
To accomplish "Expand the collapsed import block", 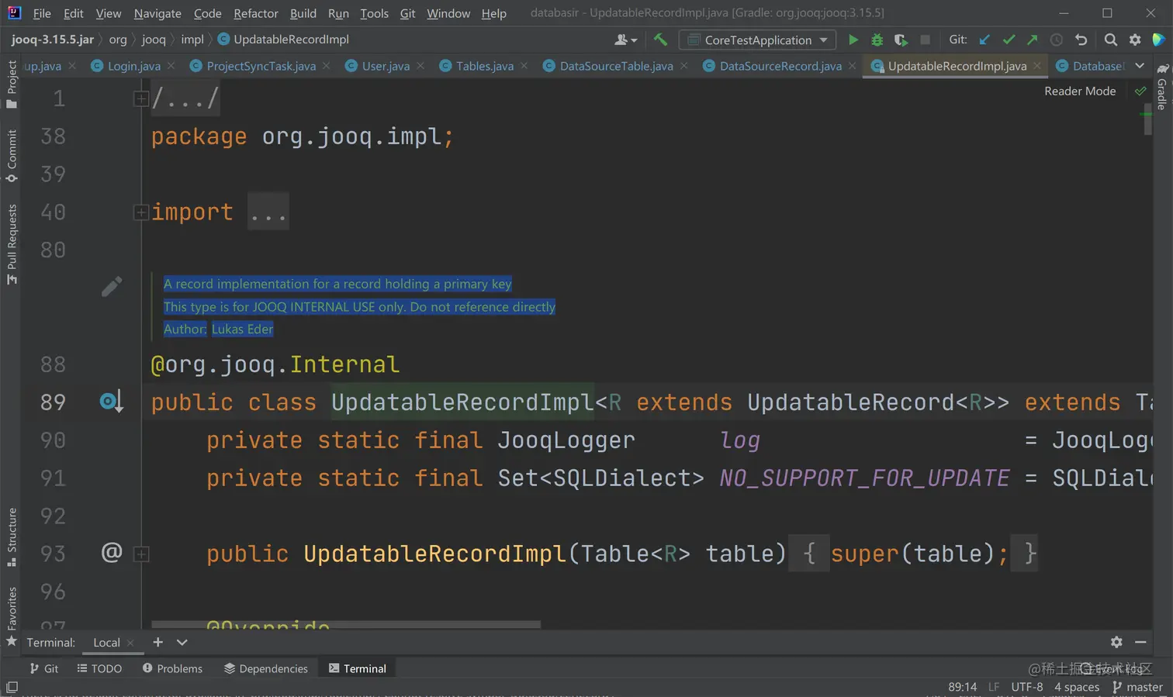I will (x=141, y=212).
